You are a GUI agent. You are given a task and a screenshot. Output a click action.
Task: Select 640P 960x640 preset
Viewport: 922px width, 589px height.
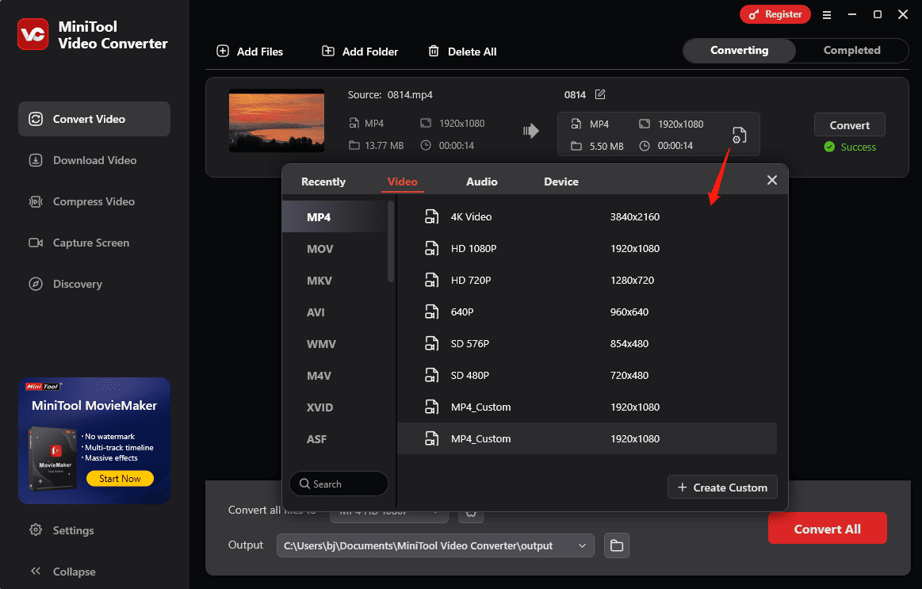[587, 312]
